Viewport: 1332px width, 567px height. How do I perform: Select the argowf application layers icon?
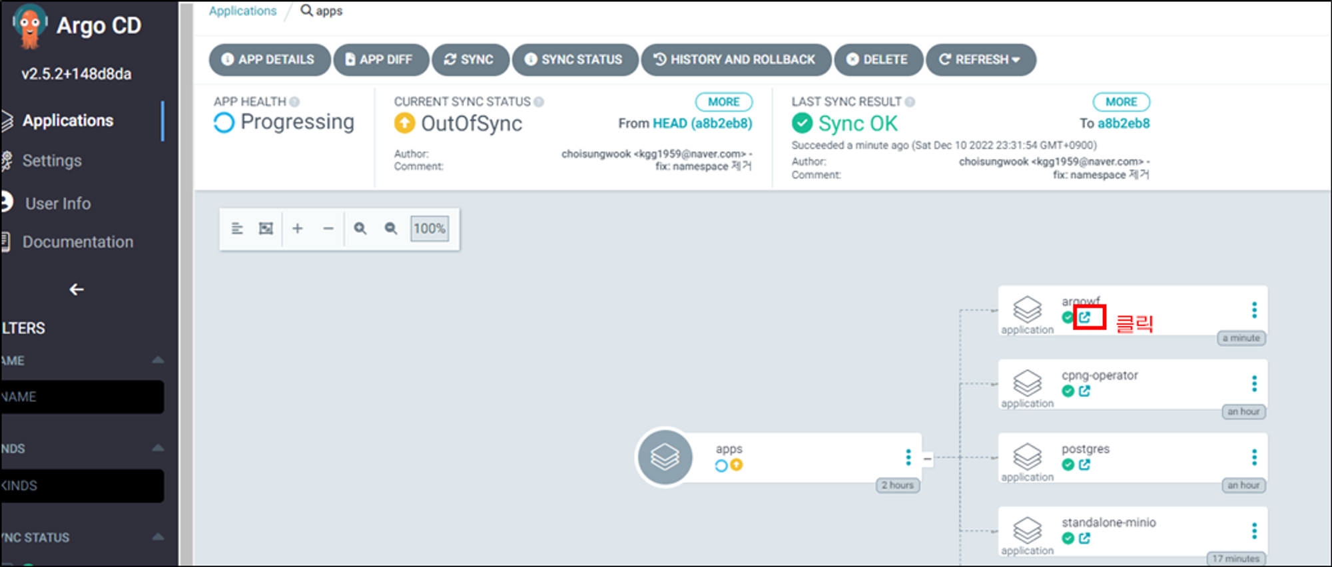click(x=1028, y=309)
